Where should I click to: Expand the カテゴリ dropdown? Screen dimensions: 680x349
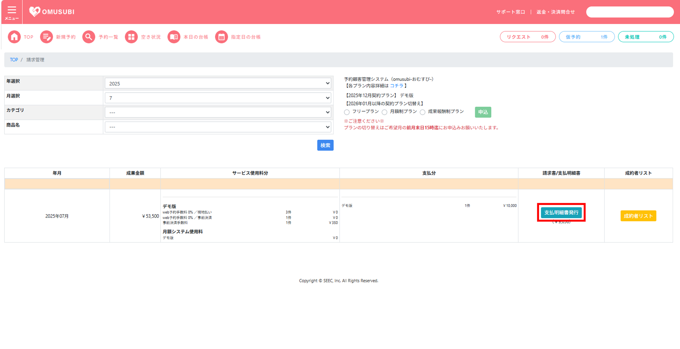click(x=218, y=112)
